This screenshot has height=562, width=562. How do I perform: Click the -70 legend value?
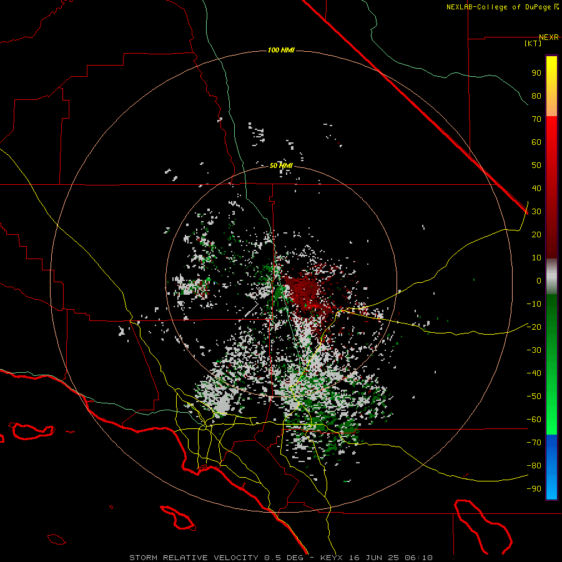pos(534,443)
